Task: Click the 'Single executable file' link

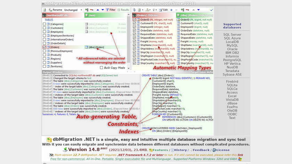Action: (x=130, y=159)
